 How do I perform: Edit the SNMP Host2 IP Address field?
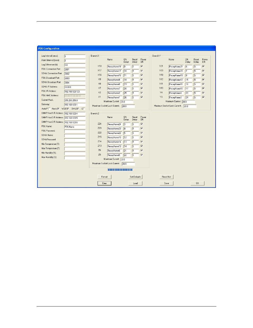pos(75,118)
